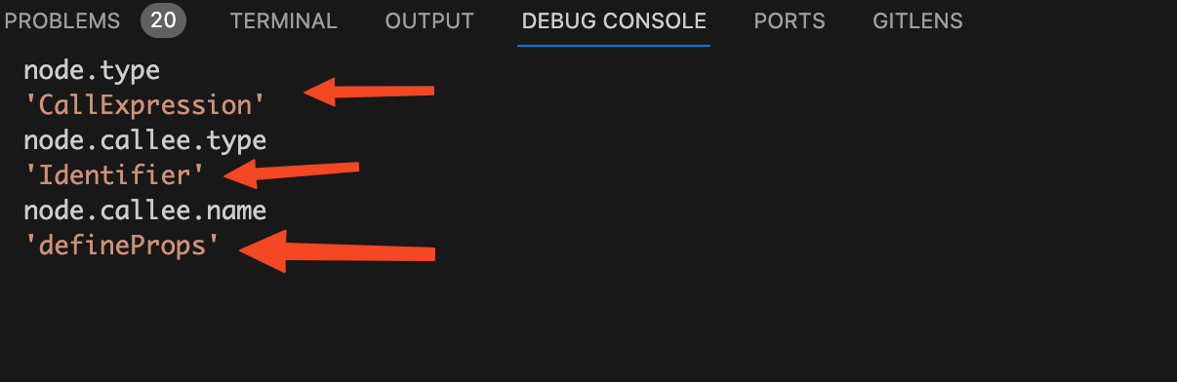Open the PROBLEMS panel tab
This screenshot has width=1177, height=382.
tap(62, 20)
